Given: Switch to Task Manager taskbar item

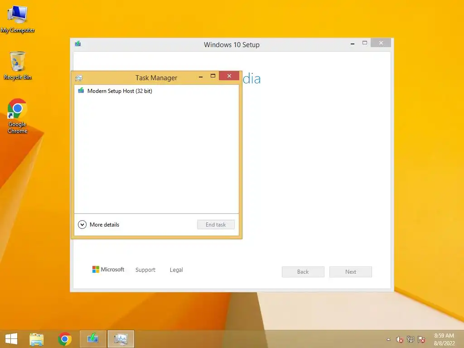Looking at the screenshot, I should click(121, 339).
